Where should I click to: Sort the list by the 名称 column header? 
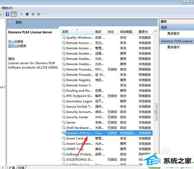point(77,32)
